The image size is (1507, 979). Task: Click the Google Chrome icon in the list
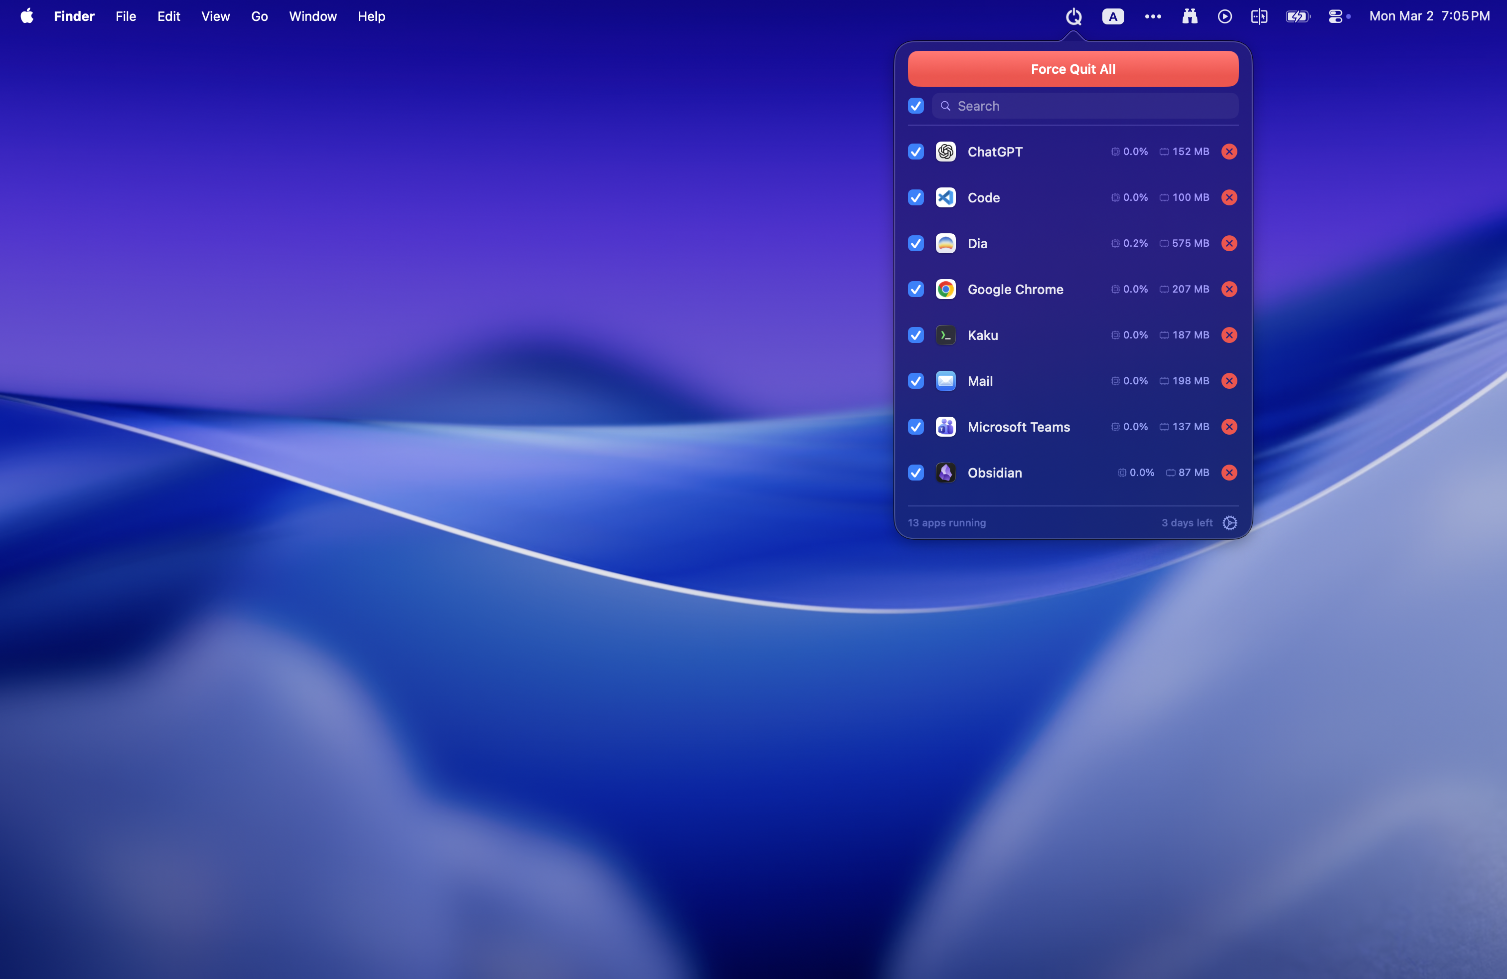click(945, 289)
